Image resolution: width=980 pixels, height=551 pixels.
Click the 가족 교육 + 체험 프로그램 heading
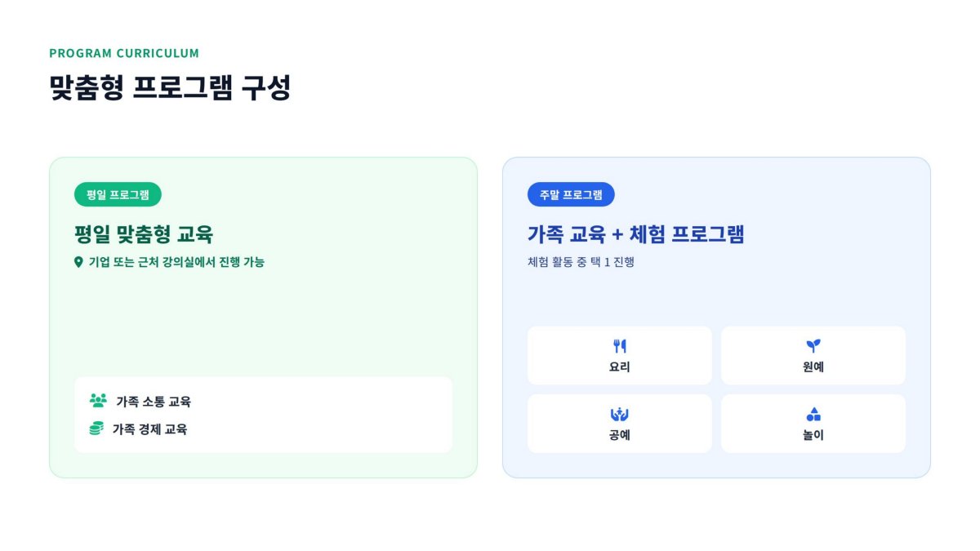(636, 234)
